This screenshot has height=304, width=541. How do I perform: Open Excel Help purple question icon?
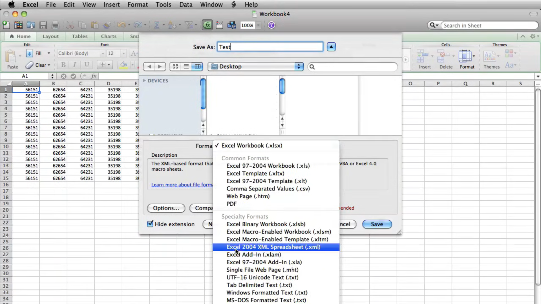click(271, 25)
